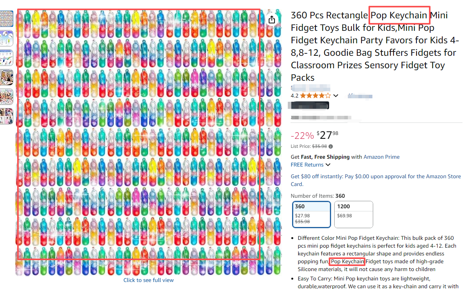Open the fourth product thumbnail image
This screenshot has height=289, width=466.
click(x=7, y=77)
